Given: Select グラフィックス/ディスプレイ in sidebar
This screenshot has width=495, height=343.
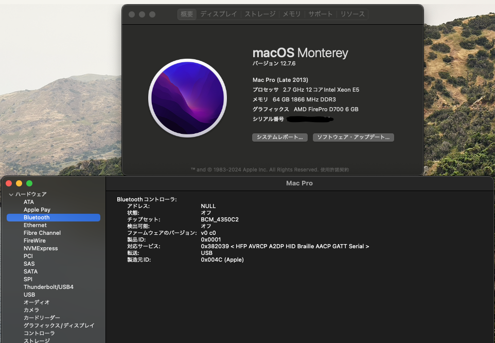Looking at the screenshot, I should click(x=59, y=326).
